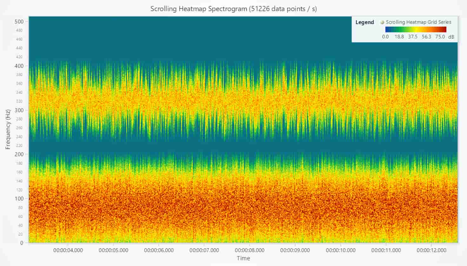Click the Legend title text
The width and height of the screenshot is (467, 266).
click(x=364, y=22)
